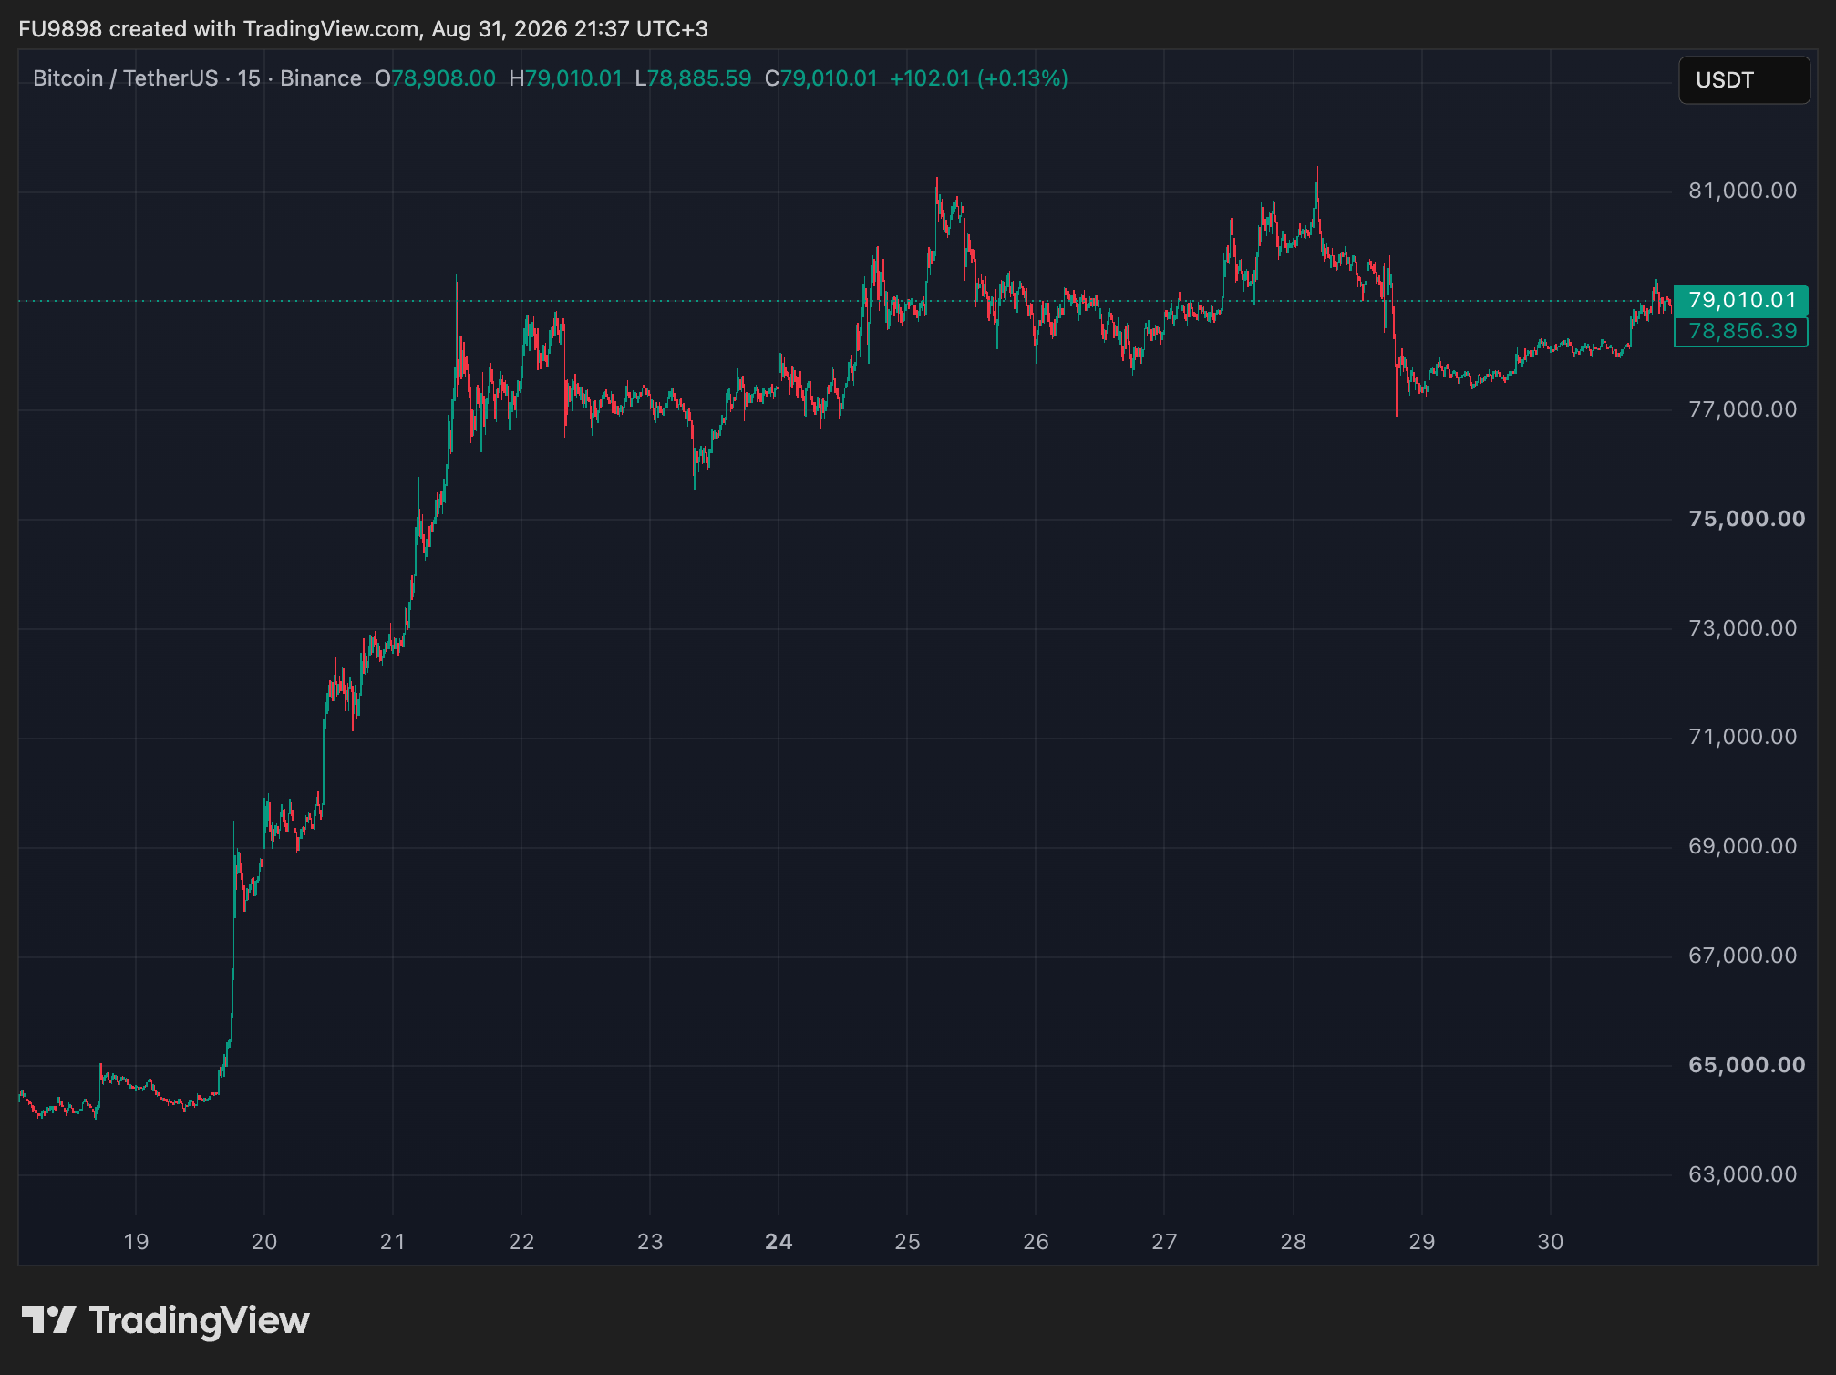
Task: Click the "FU9898 created with TradingView.com" header text
Action: click(x=219, y=29)
